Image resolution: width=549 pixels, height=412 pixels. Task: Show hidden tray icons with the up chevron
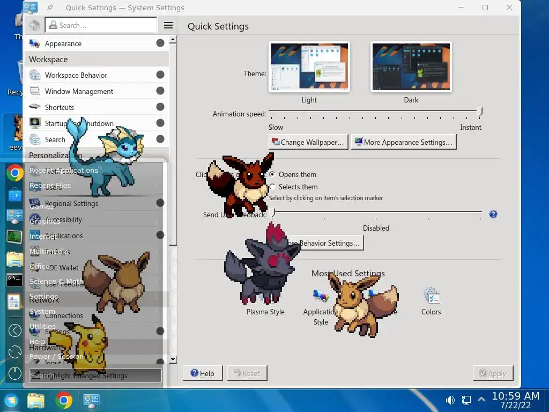coord(481,399)
